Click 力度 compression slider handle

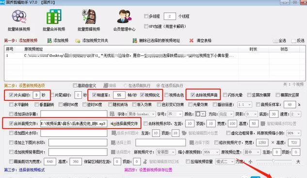coord(274,161)
